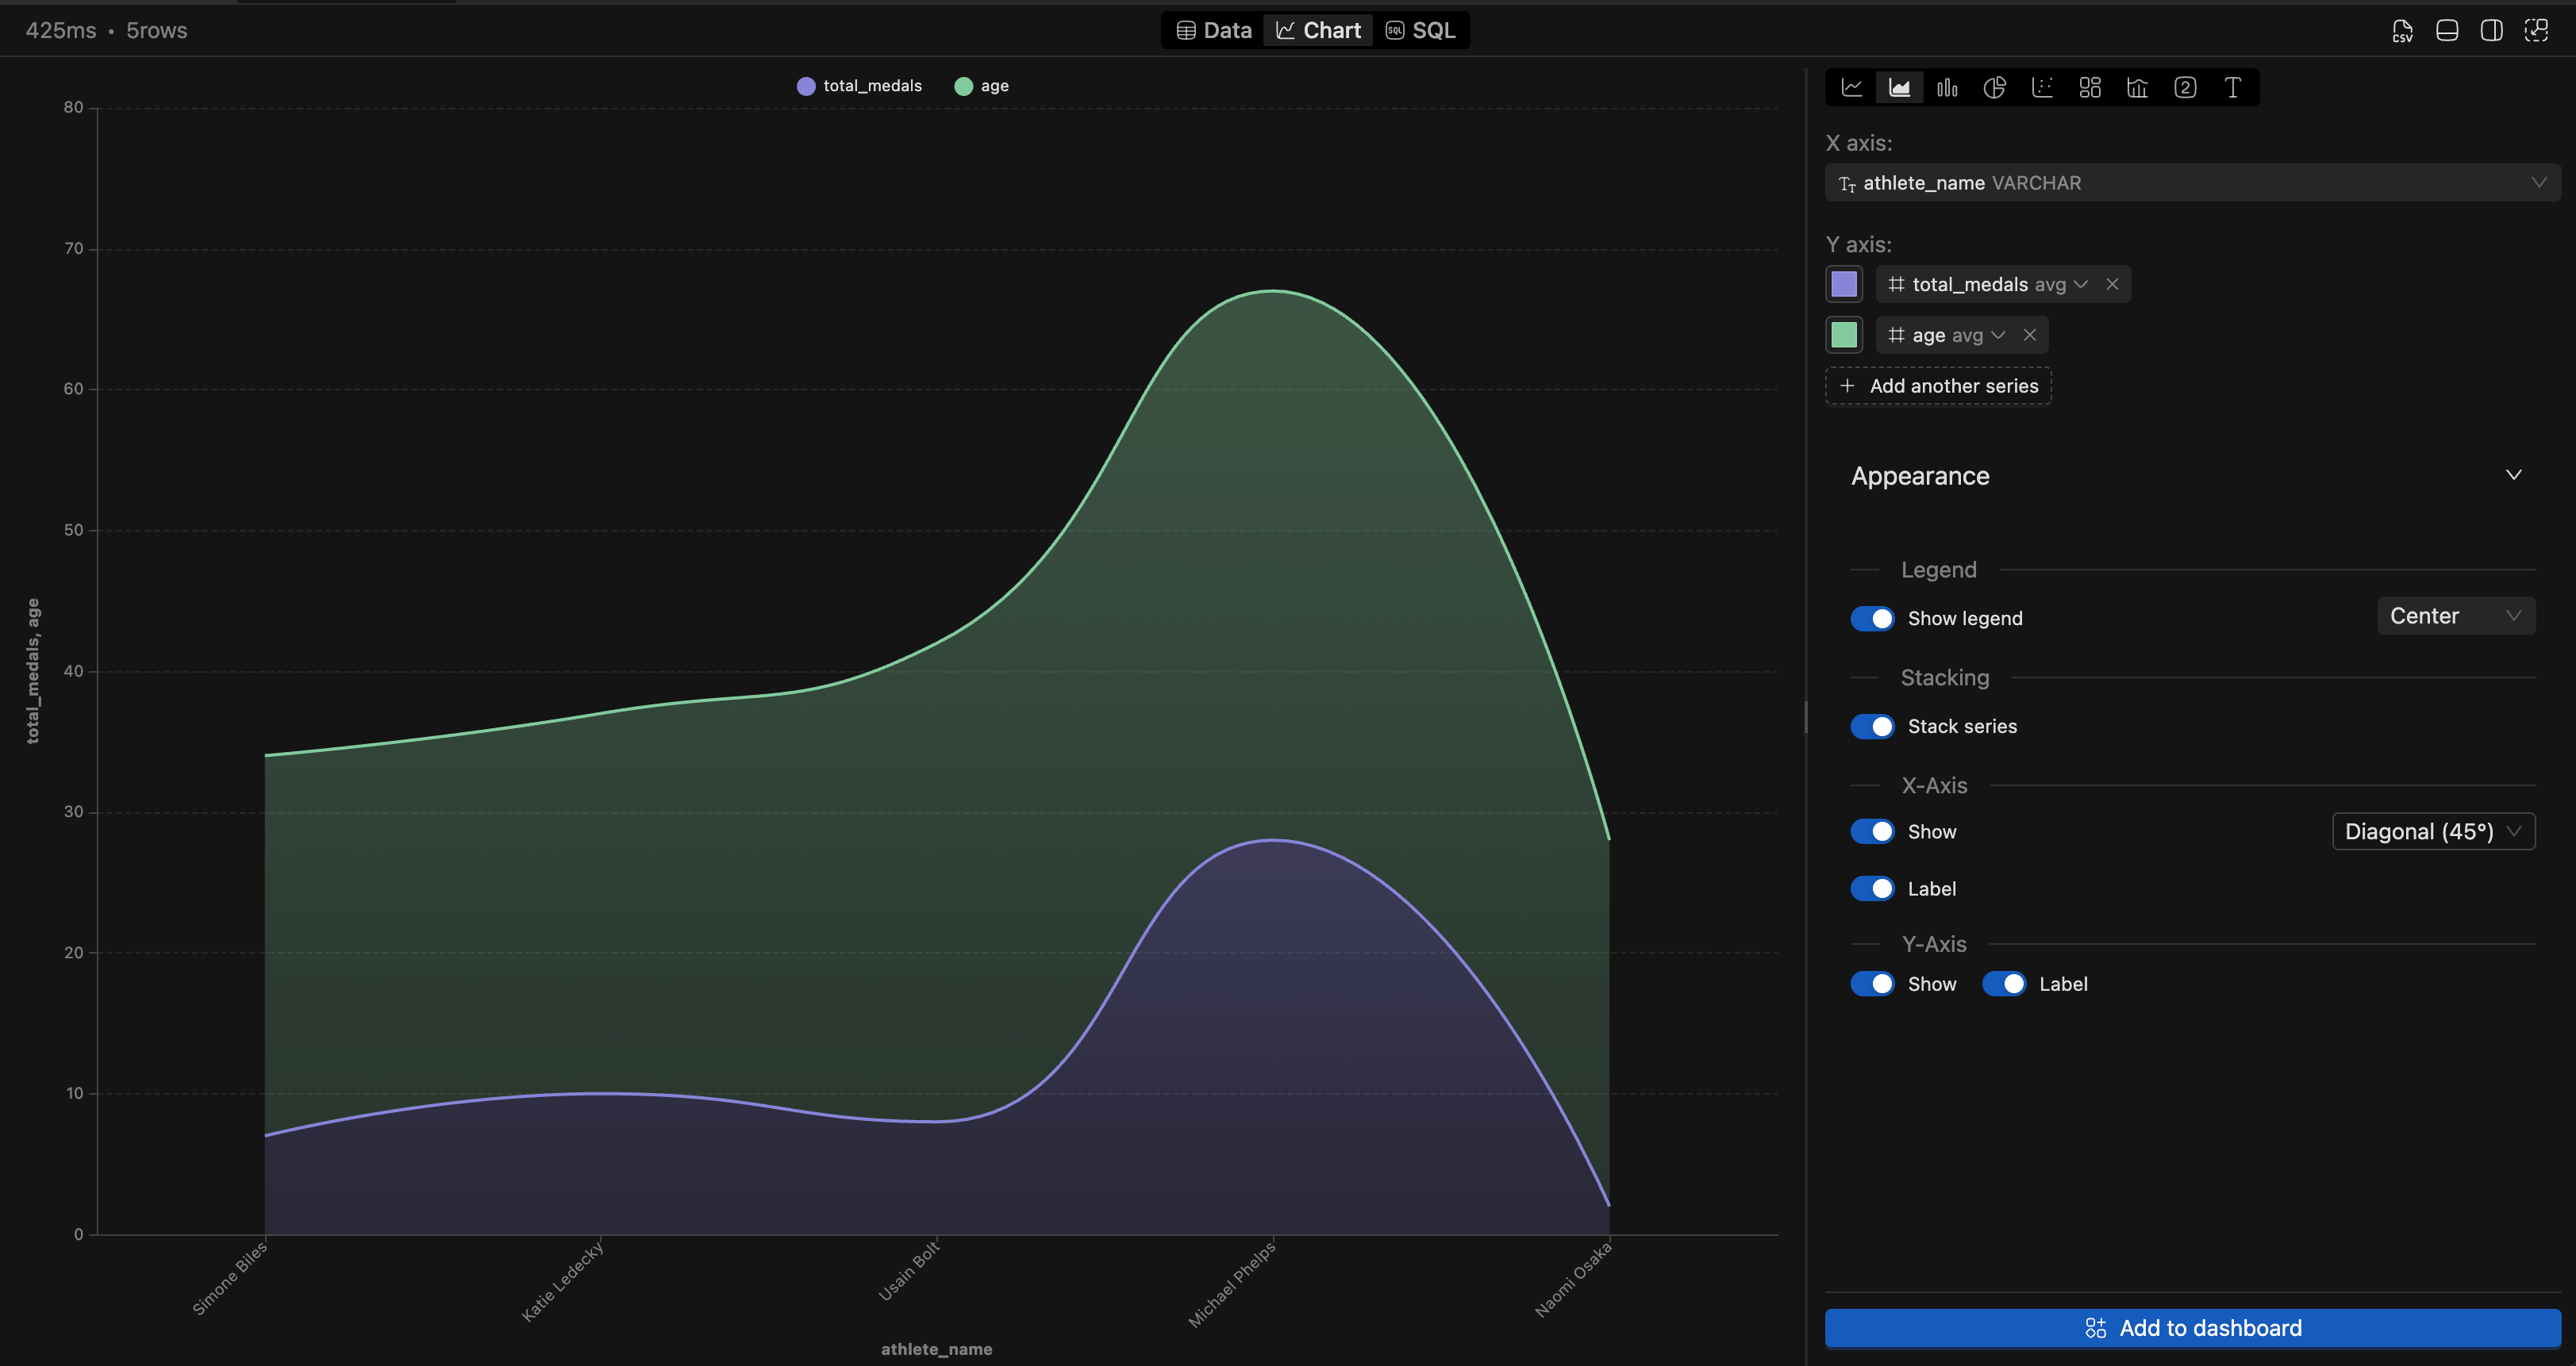Open the Center legend position dropdown

(2455, 616)
